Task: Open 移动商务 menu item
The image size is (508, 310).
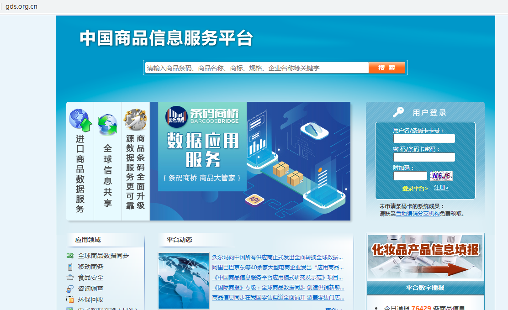Action: [90, 267]
